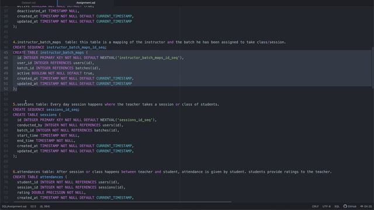Viewport: 374px width, 210px height.
Task: Click 'sessions_id_seq' in the CREATE SEQUENCE line
Action: (x=62, y=110)
